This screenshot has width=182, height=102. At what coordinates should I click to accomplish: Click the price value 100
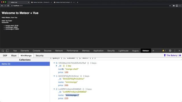pyautogui.click(x=66, y=72)
